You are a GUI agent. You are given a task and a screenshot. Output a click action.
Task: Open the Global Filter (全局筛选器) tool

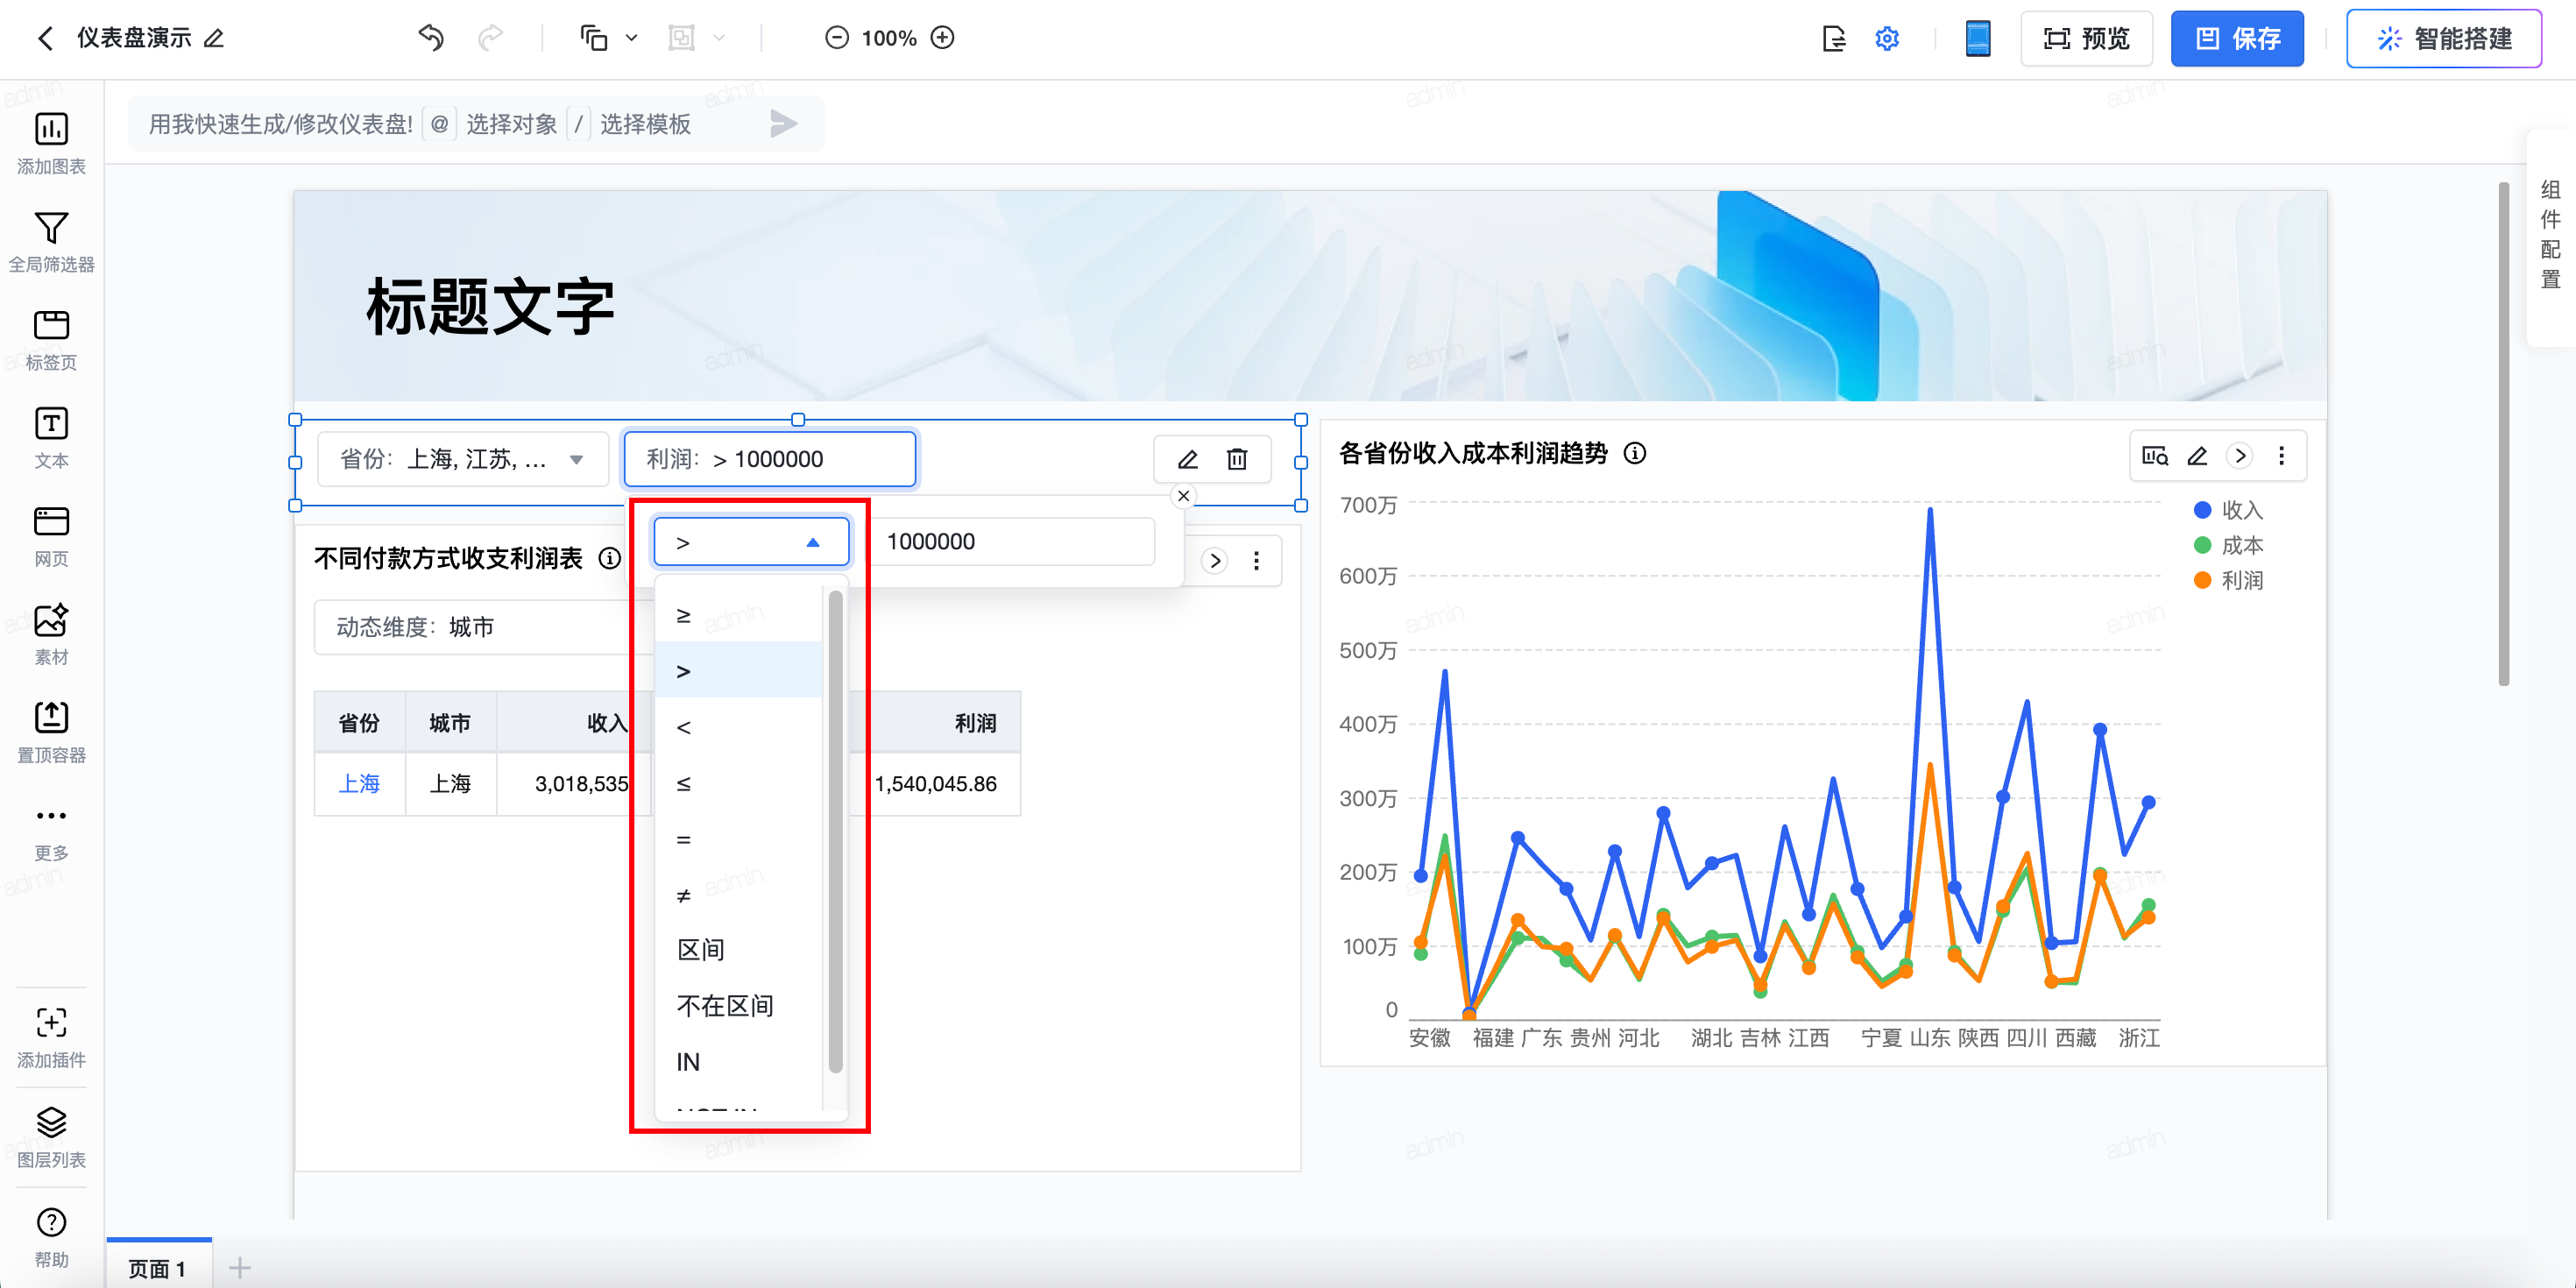coord(51,241)
